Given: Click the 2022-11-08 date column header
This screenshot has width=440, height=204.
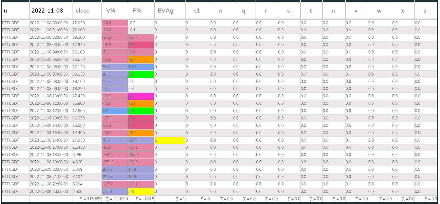Looking at the screenshot, I should pos(47,11).
